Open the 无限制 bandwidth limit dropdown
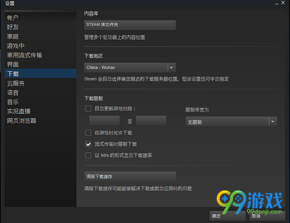Viewport: 290px width, 223px height. point(231,121)
